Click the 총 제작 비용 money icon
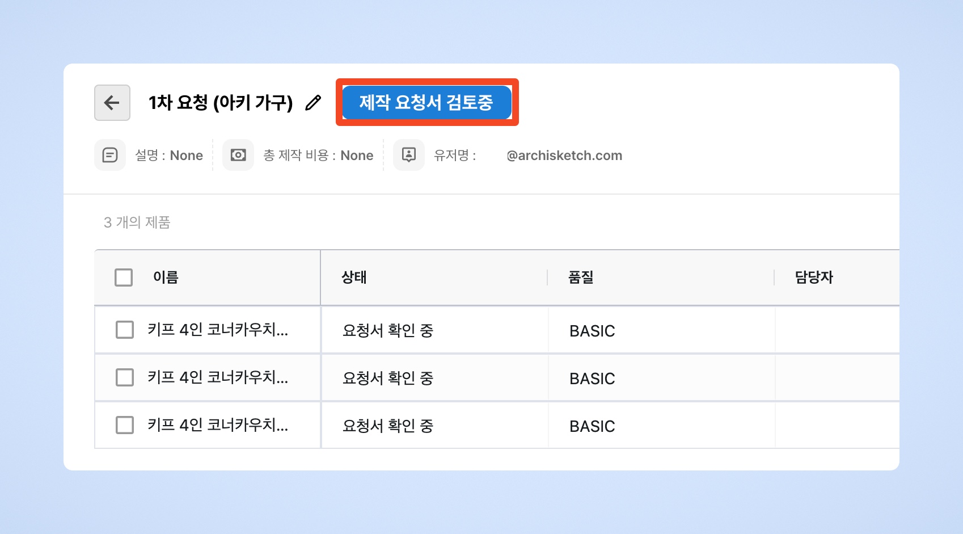This screenshot has width=963, height=534. point(238,155)
